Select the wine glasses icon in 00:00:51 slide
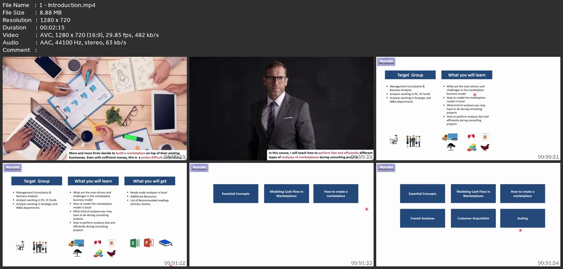Screen dimensions: 563x269 471,136
